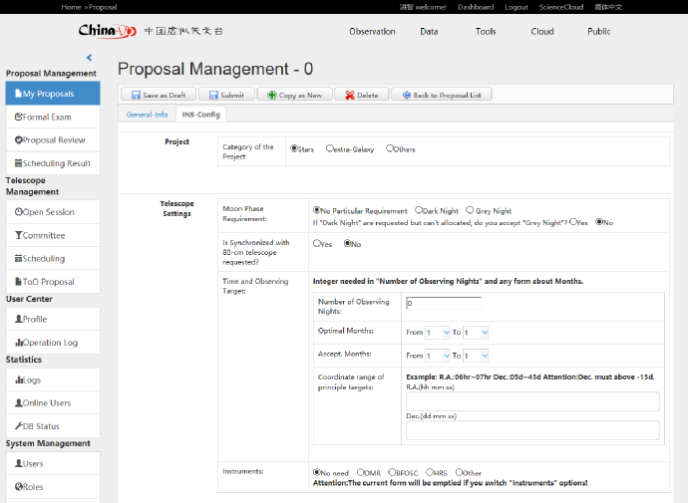Open the ToO Proposal section
The image size is (688, 503).
click(x=52, y=282)
